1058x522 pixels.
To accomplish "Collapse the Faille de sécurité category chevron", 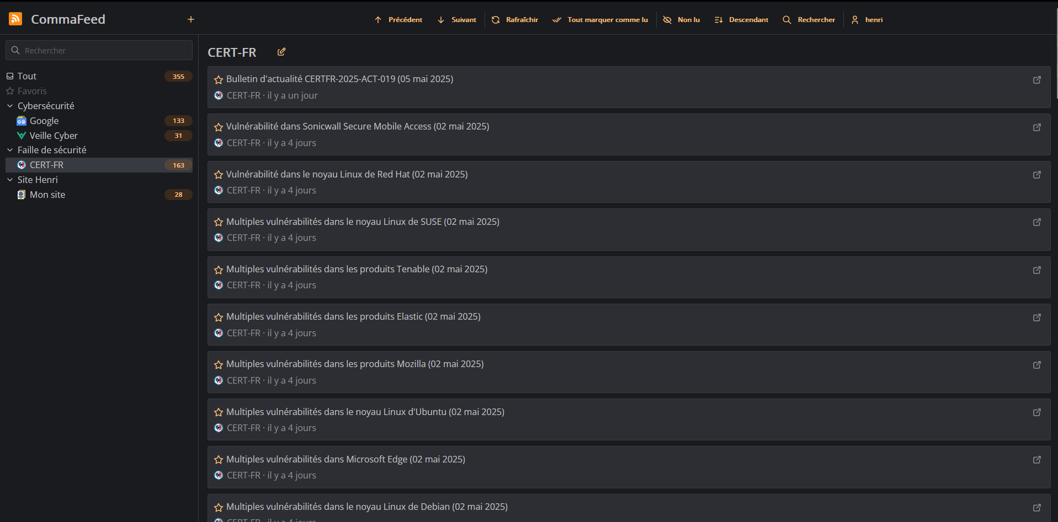I will [10, 150].
